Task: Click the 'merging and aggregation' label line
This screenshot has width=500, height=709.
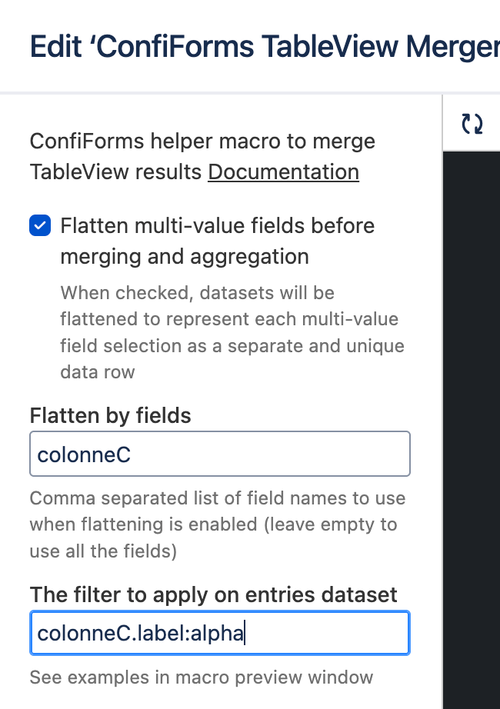Action: (x=185, y=256)
